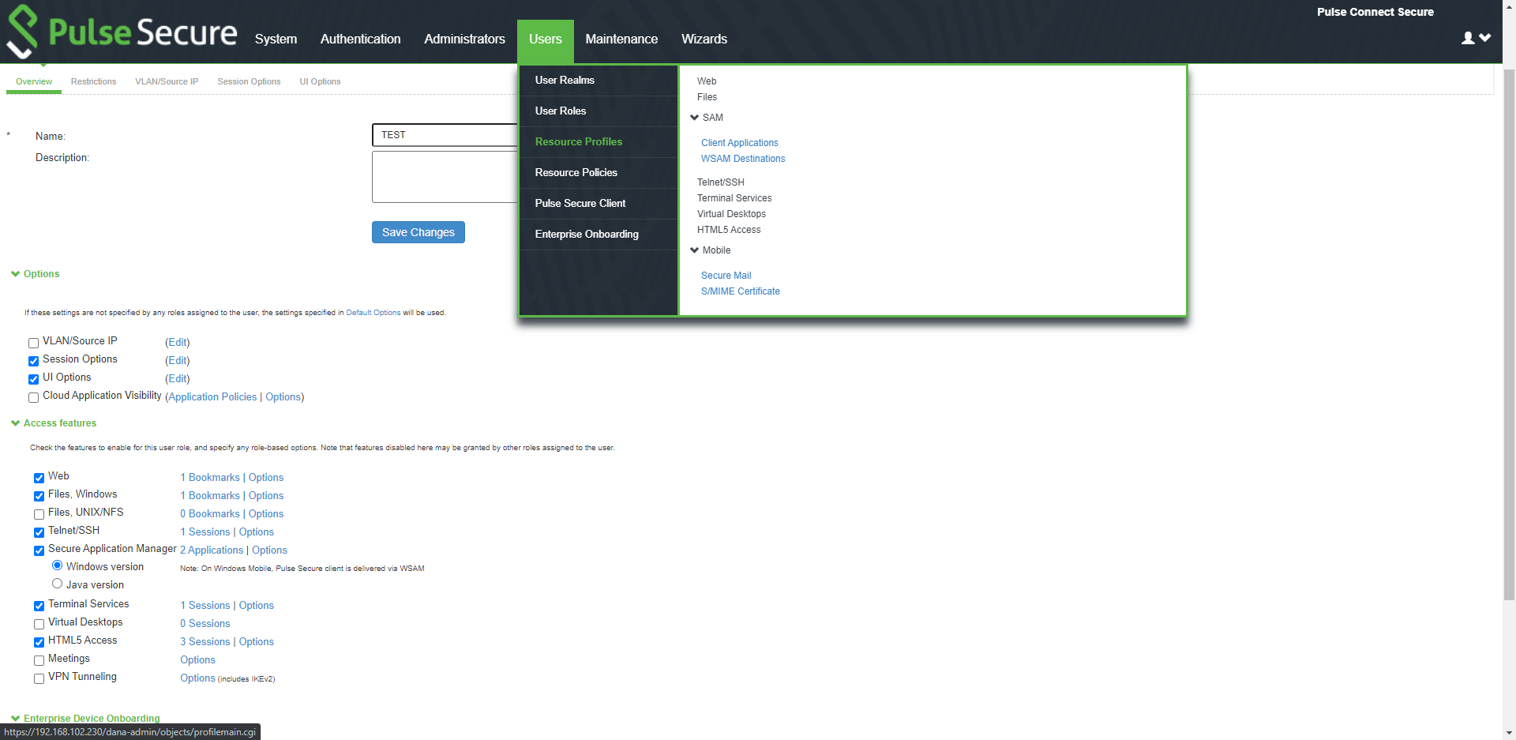The height and width of the screenshot is (740, 1516).
Task: Open the 3 Sessions HTML5 link
Action: coord(205,642)
